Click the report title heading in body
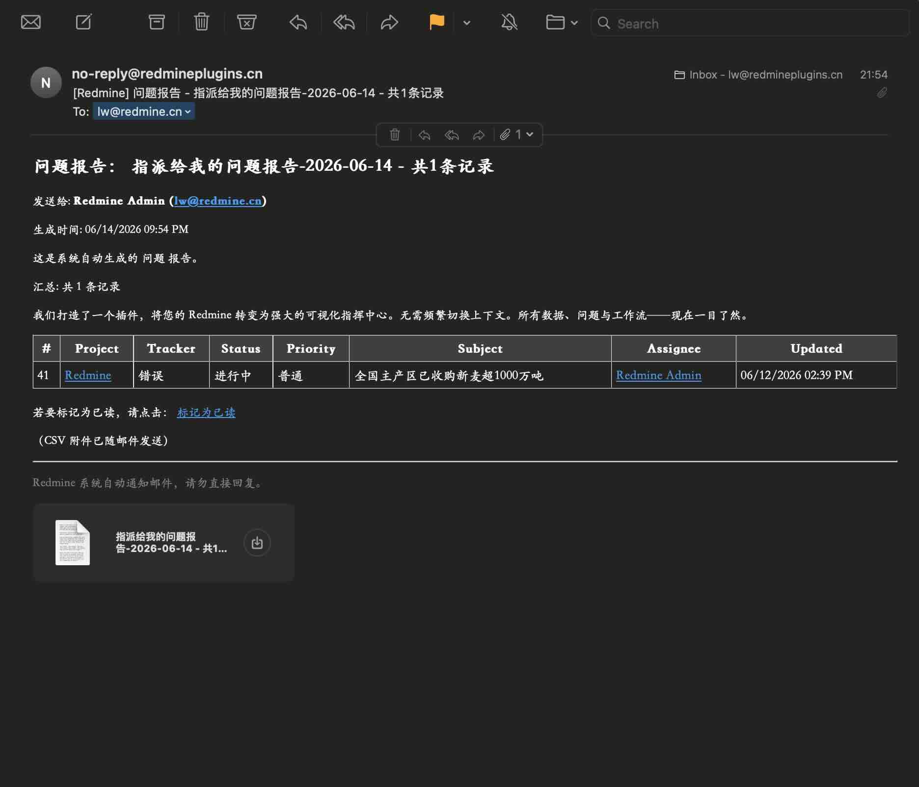919x787 pixels. [x=264, y=166]
